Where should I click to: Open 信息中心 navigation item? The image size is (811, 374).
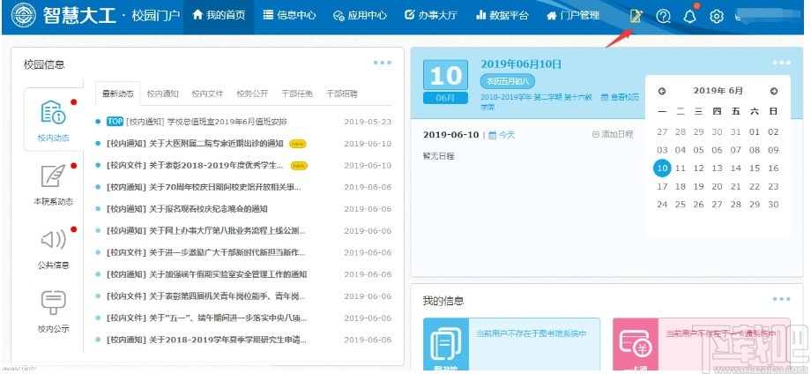289,16
